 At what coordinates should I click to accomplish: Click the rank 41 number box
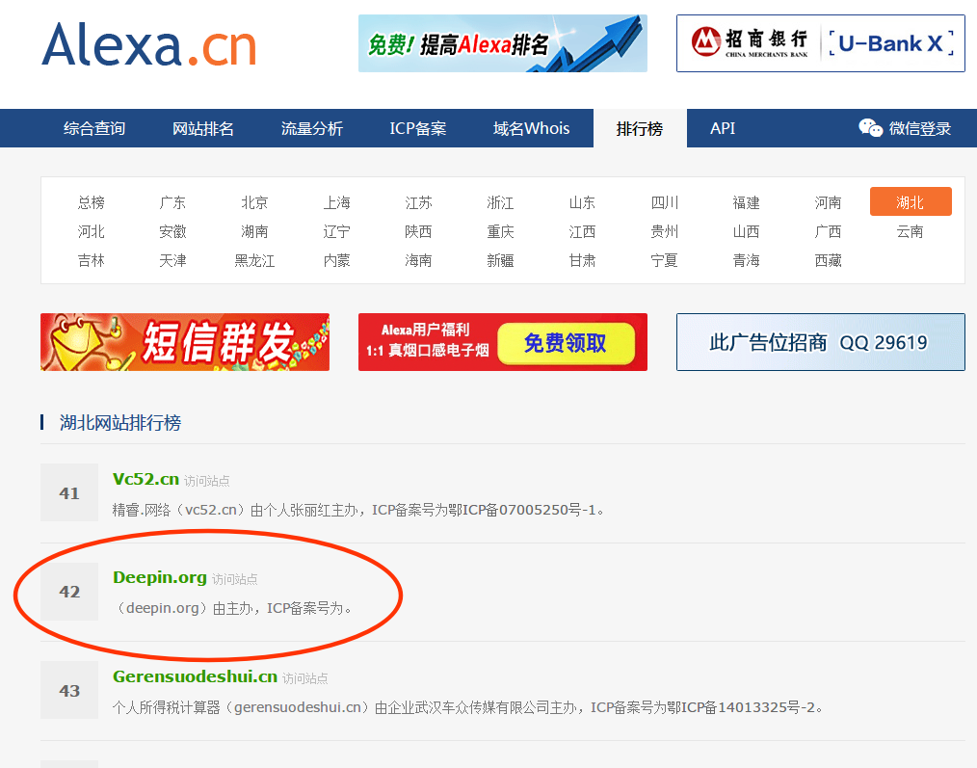click(69, 492)
